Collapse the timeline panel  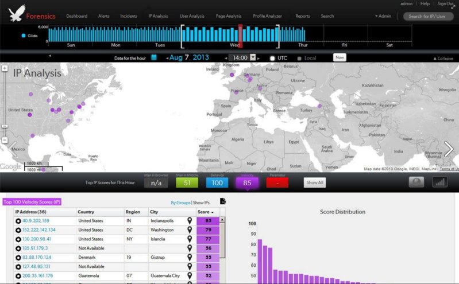pos(443,59)
